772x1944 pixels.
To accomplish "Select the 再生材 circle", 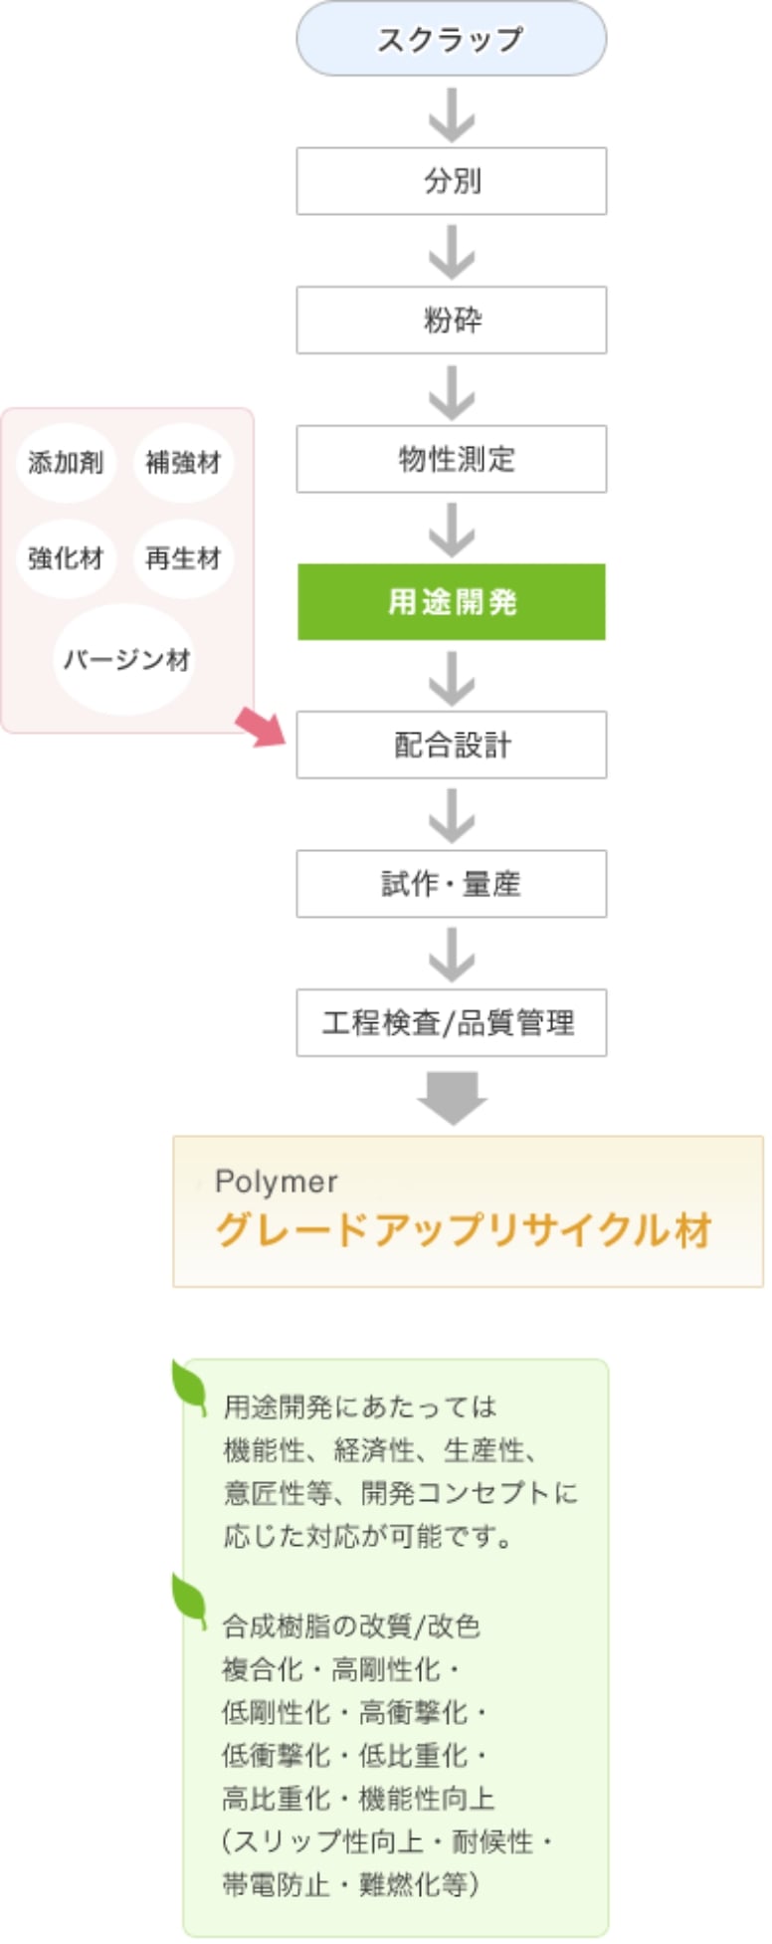I will [184, 558].
